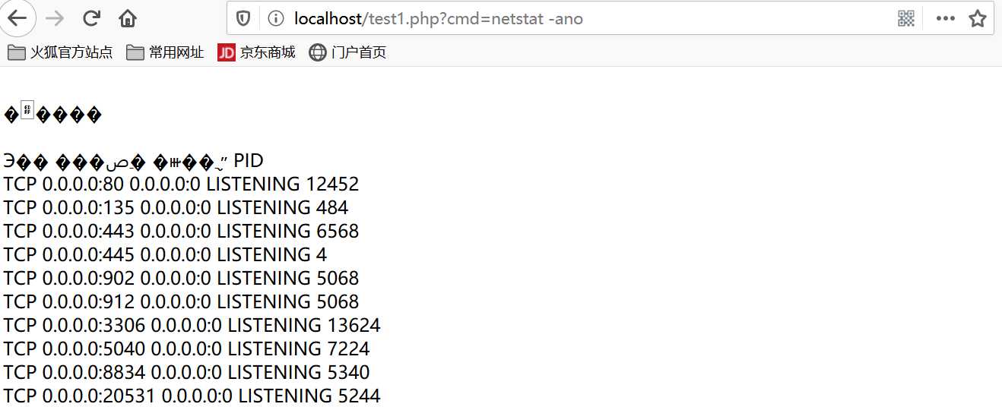Go to the Home page icon
This screenshot has width=1002, height=407.
click(128, 18)
